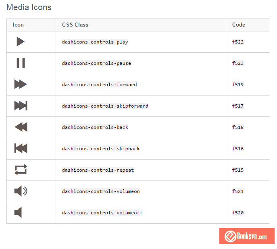This screenshot has width=277, height=249.
Task: Click the play icon in the table
Action: click(x=21, y=41)
